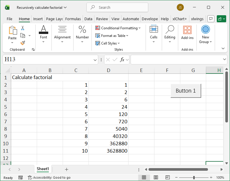Switch to the Insert tab

tap(38, 19)
